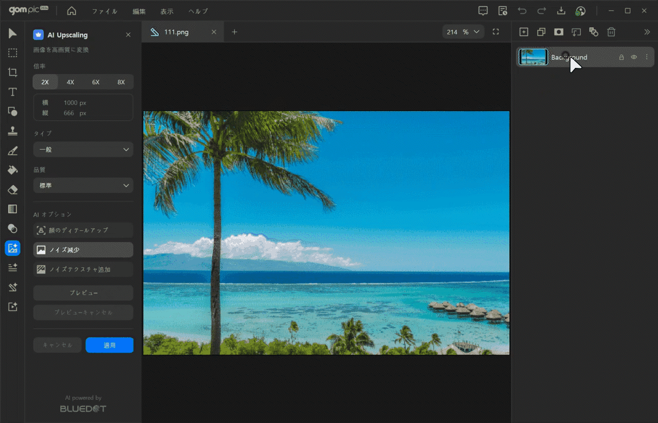Open the notes history icon
This screenshot has height=423, width=658.
click(503, 11)
